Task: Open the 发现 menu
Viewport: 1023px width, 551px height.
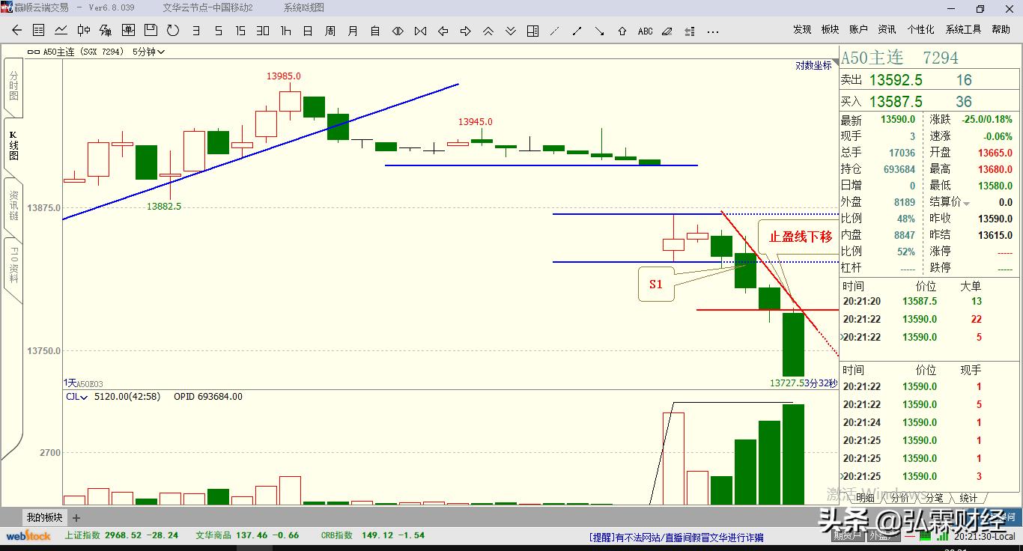Action: 802,30
